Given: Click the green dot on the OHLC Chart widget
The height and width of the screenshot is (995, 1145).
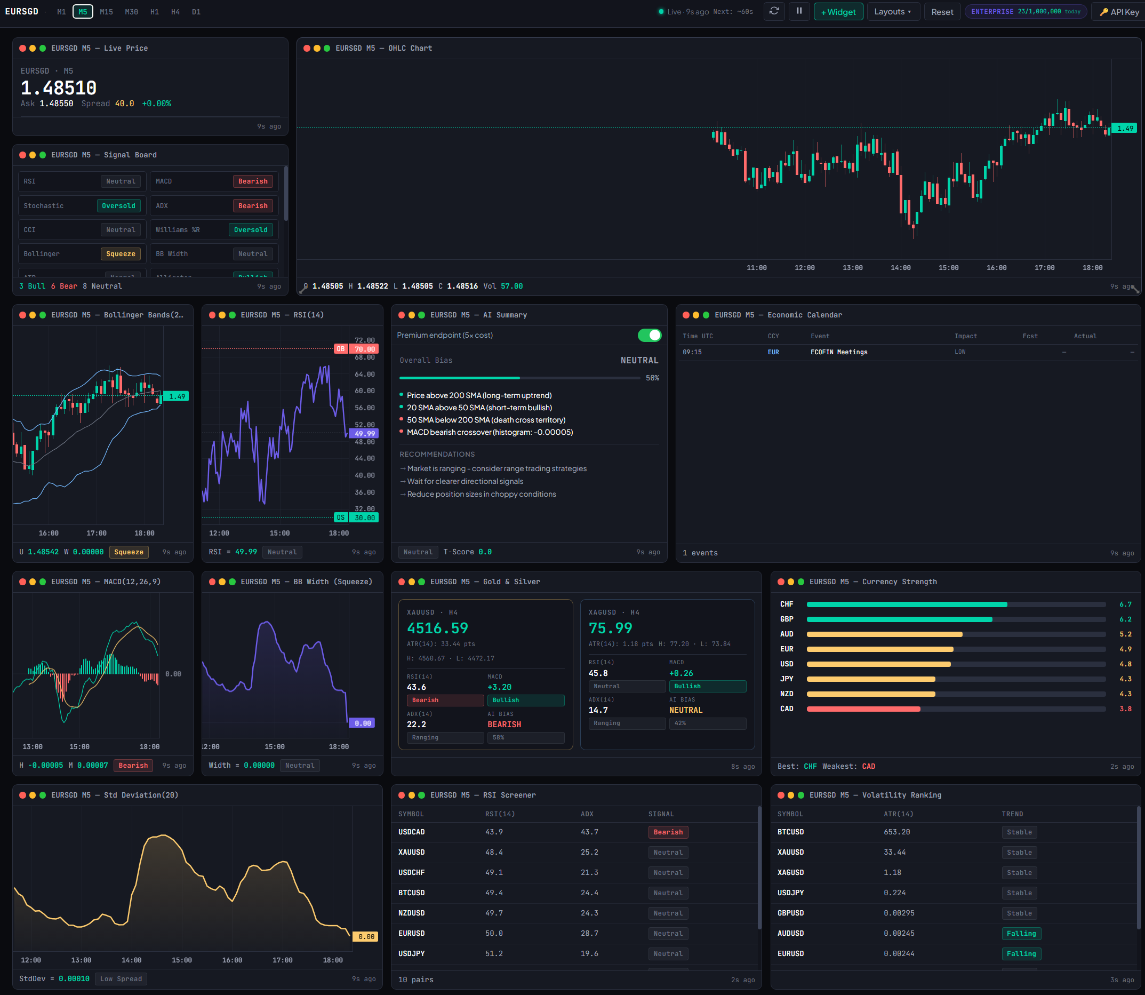Looking at the screenshot, I should [x=327, y=49].
